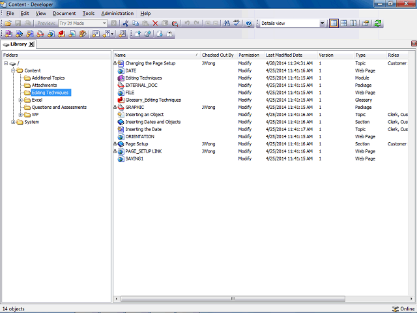
Task: Click the horizontal scrollbar thumb
Action: [233, 299]
